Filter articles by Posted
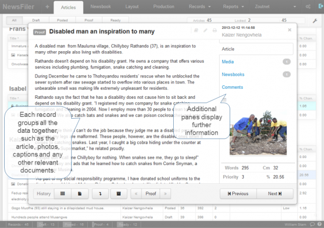This screenshot has height=228, width=324. (x=62, y=20)
